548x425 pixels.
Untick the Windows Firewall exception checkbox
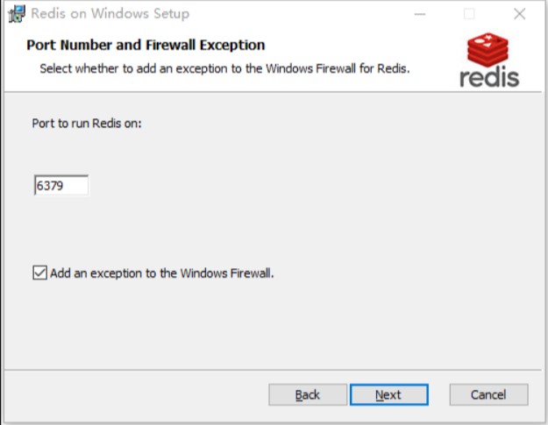(x=39, y=273)
